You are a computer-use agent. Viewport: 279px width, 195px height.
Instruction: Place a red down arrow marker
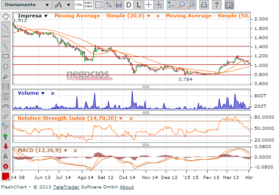pos(6,146)
